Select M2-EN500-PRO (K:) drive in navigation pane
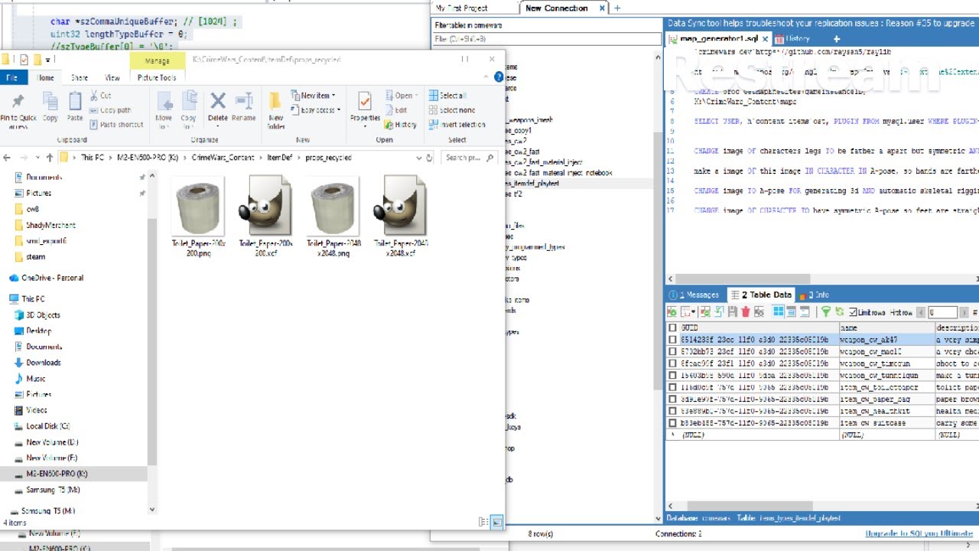Viewport: 979px width, 551px height. (57, 474)
